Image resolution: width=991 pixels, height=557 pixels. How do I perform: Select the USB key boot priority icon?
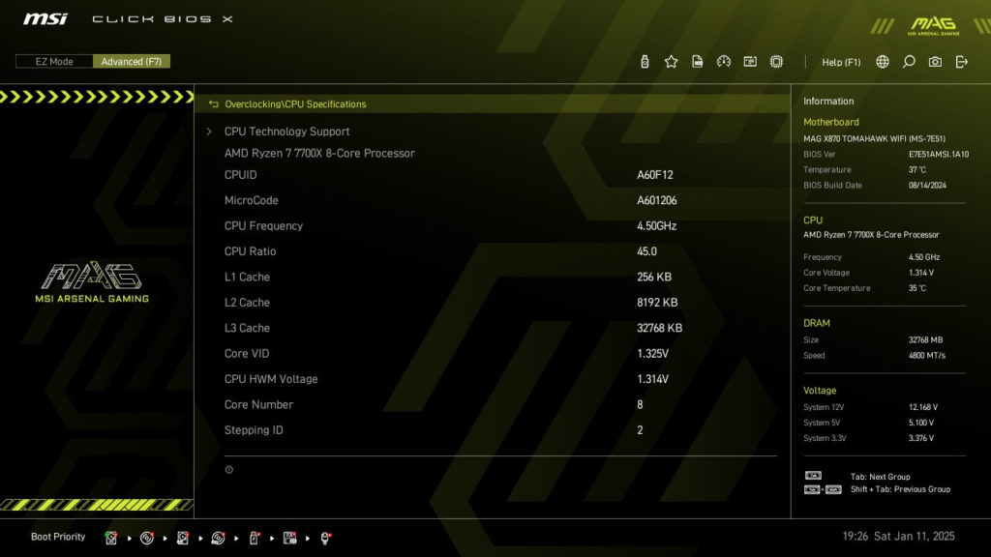point(255,538)
